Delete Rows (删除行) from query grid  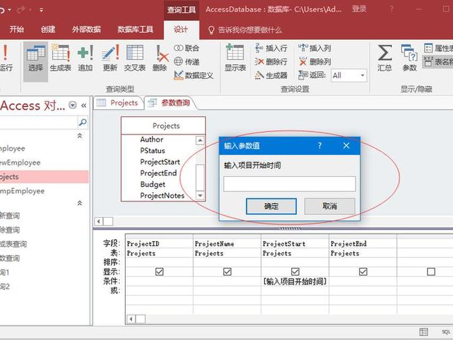tap(271, 62)
